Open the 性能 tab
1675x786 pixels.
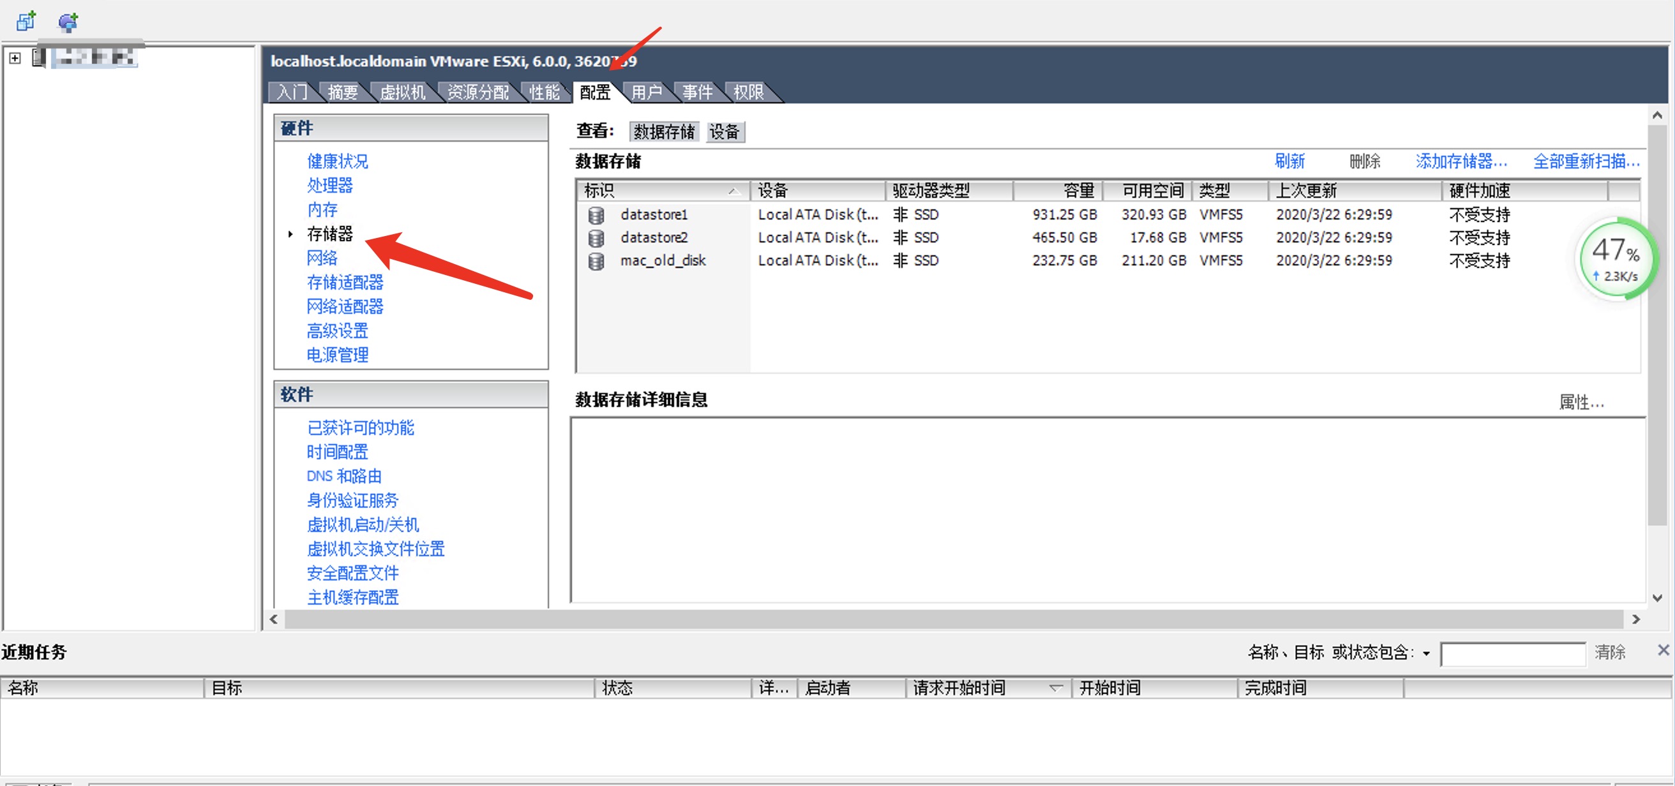point(545,93)
